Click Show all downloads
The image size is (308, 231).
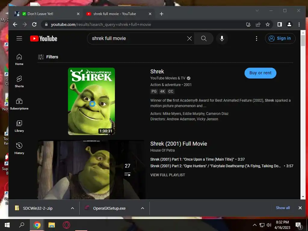[283, 208]
